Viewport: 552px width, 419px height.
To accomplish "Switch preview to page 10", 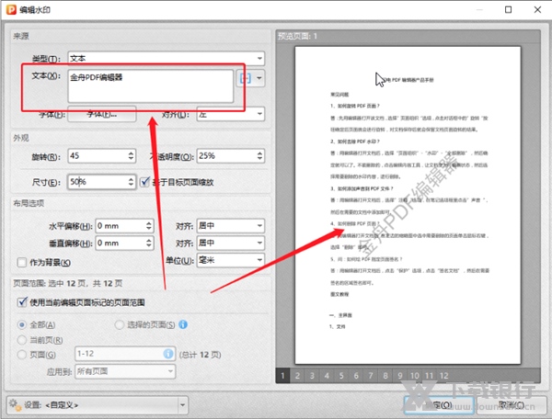I will point(415,376).
